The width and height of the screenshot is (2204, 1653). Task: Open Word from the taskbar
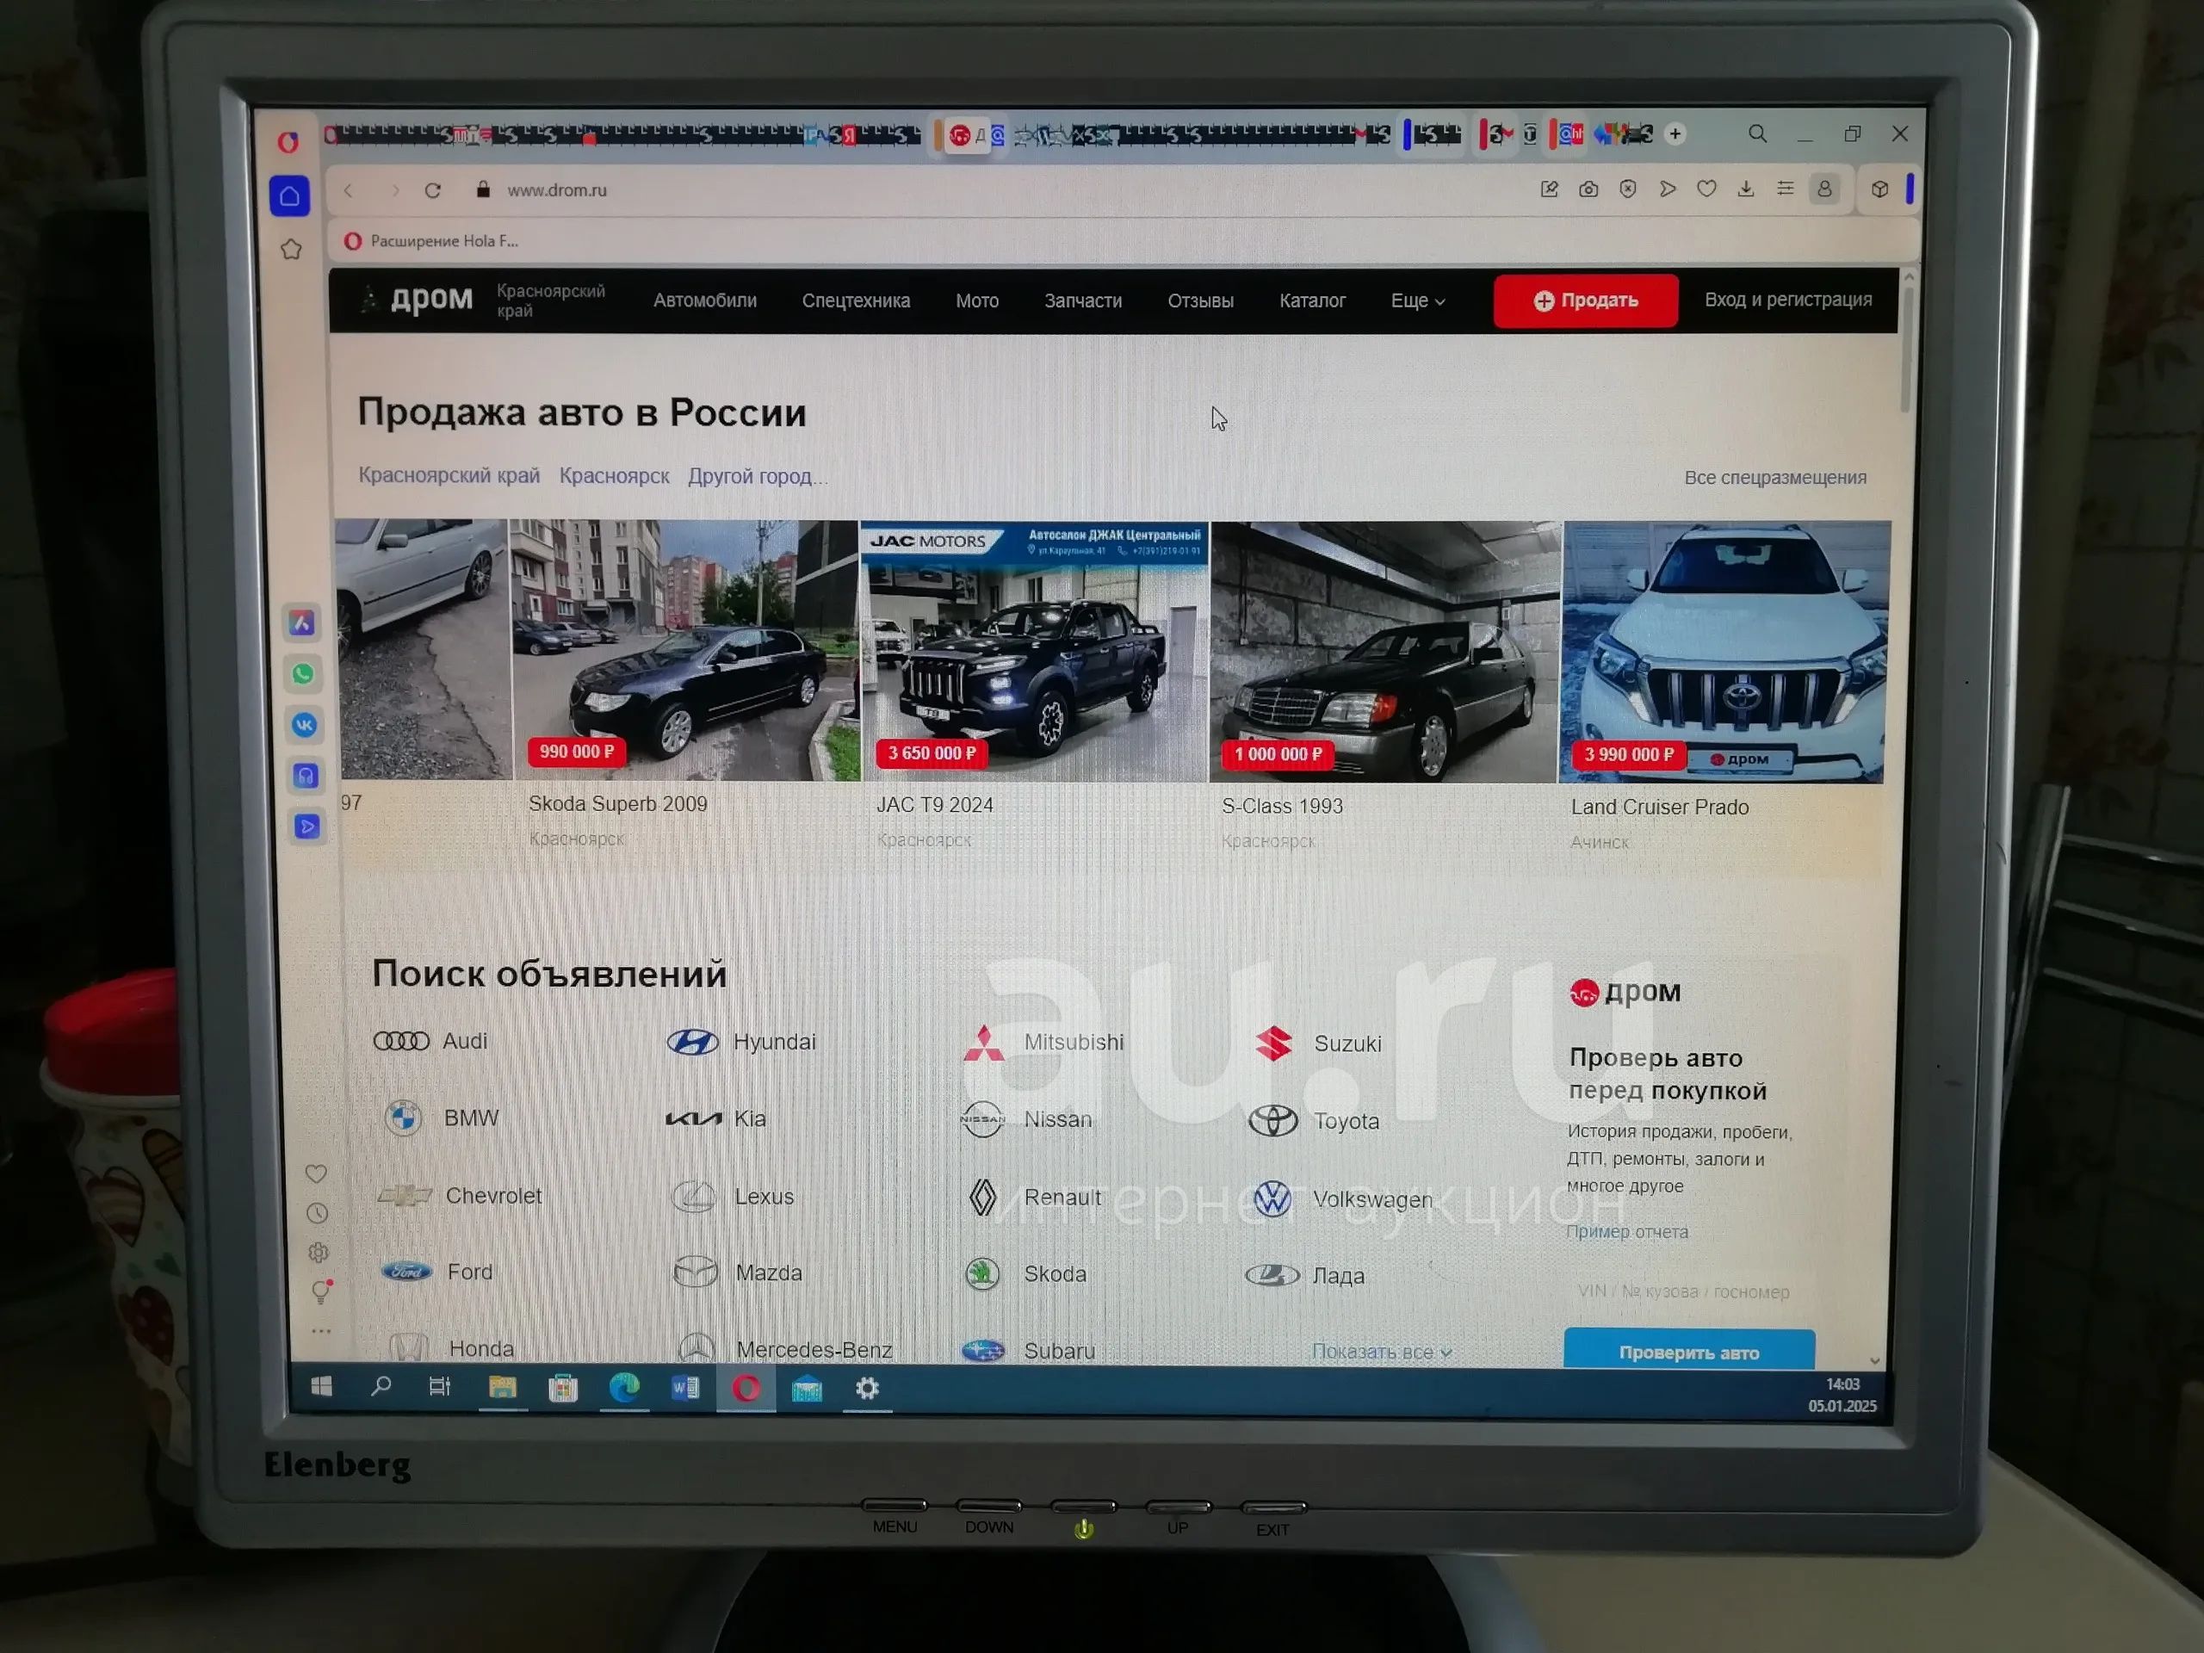[685, 1387]
